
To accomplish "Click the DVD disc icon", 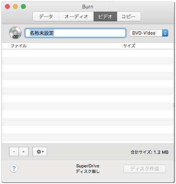I will point(15,33).
